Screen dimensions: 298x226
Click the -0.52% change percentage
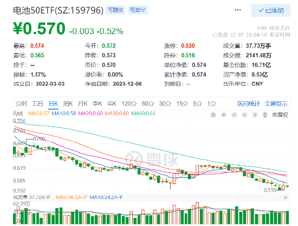coord(110,31)
